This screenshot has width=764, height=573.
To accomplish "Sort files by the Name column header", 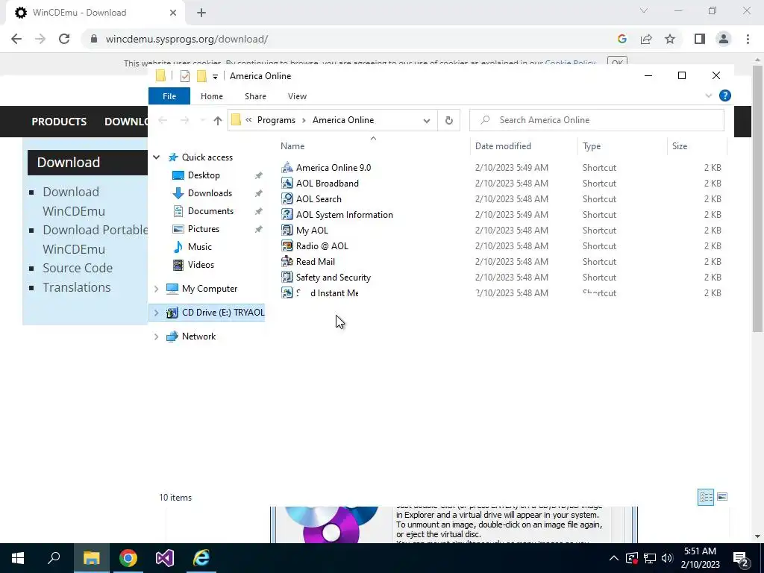I will click(292, 145).
